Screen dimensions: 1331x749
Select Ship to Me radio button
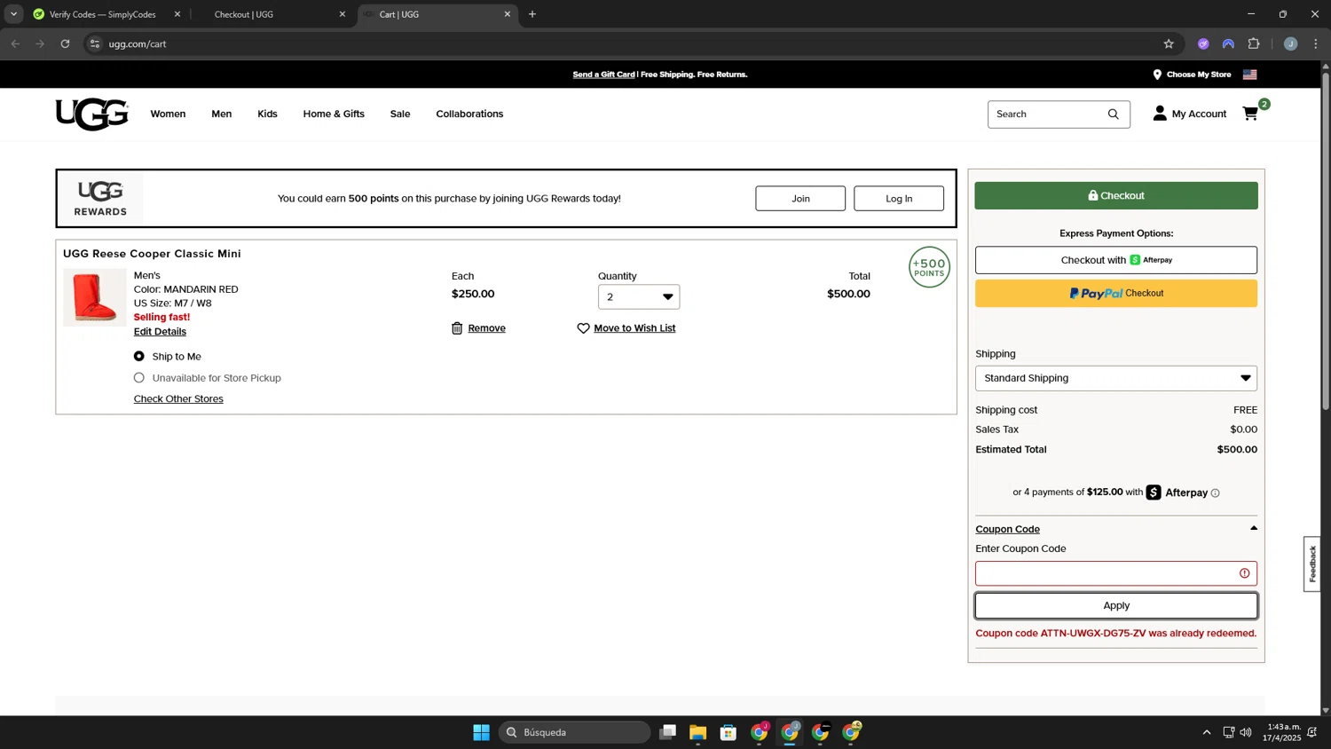(x=139, y=357)
